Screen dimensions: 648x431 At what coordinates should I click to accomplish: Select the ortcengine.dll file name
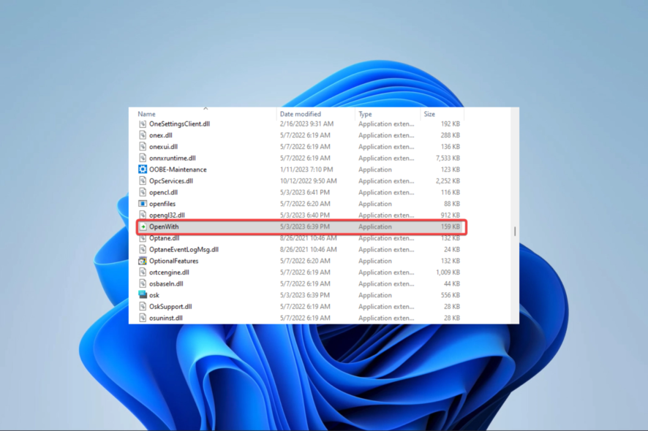(169, 272)
